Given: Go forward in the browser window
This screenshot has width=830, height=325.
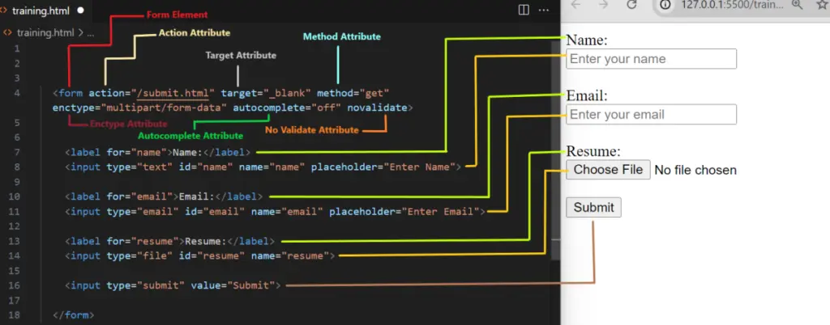Looking at the screenshot, I should pos(603,5).
